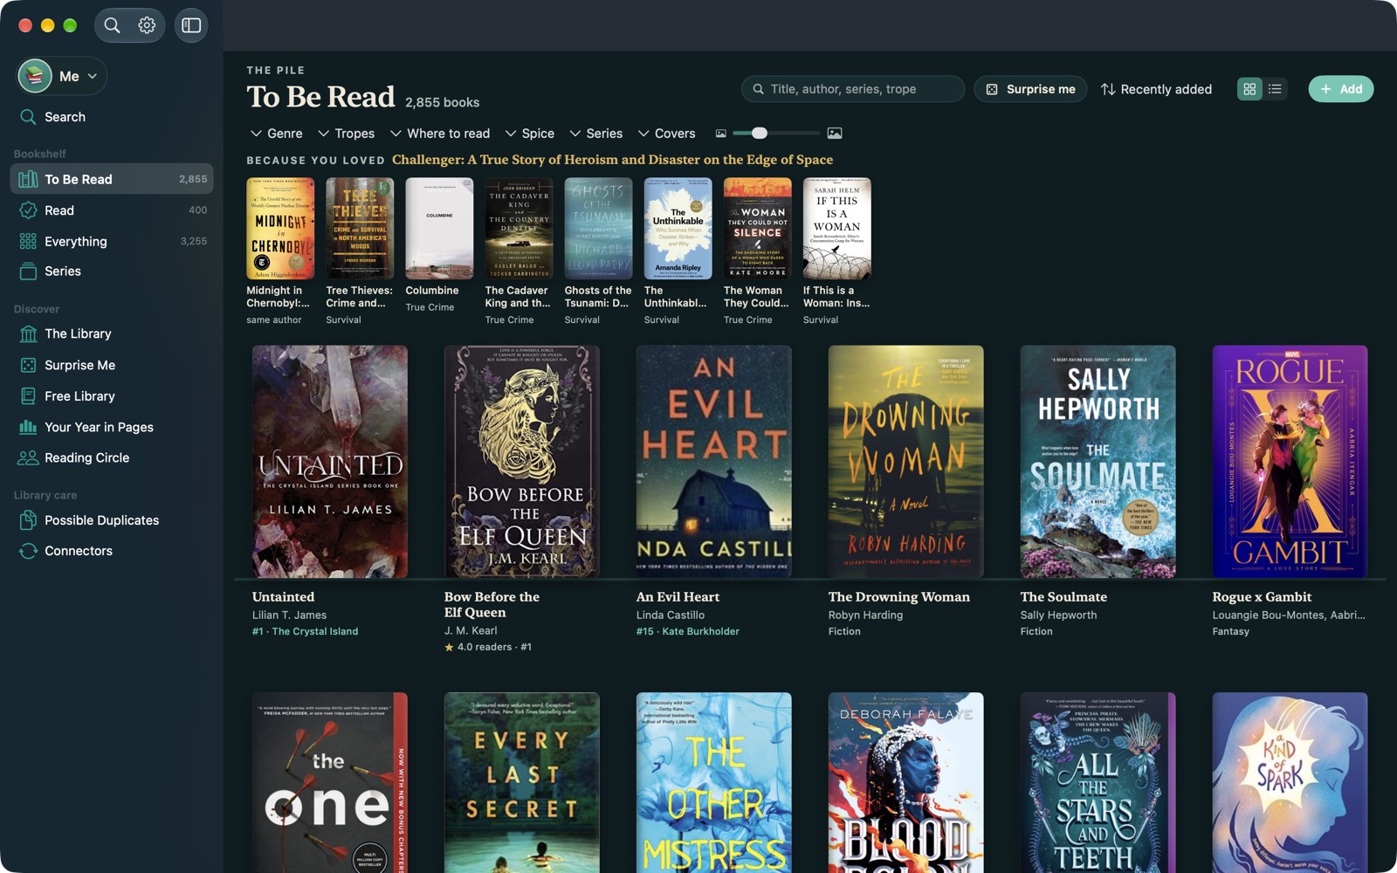The width and height of the screenshot is (1397, 873).
Task: Open The Unthinkable recommendation cover
Action: (x=678, y=229)
